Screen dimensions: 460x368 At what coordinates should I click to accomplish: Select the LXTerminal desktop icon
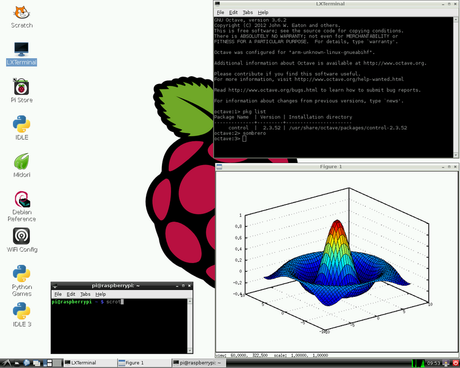21,54
